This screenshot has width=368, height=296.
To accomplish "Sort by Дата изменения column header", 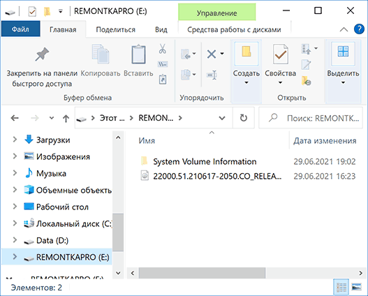I will pyautogui.click(x=325, y=140).
